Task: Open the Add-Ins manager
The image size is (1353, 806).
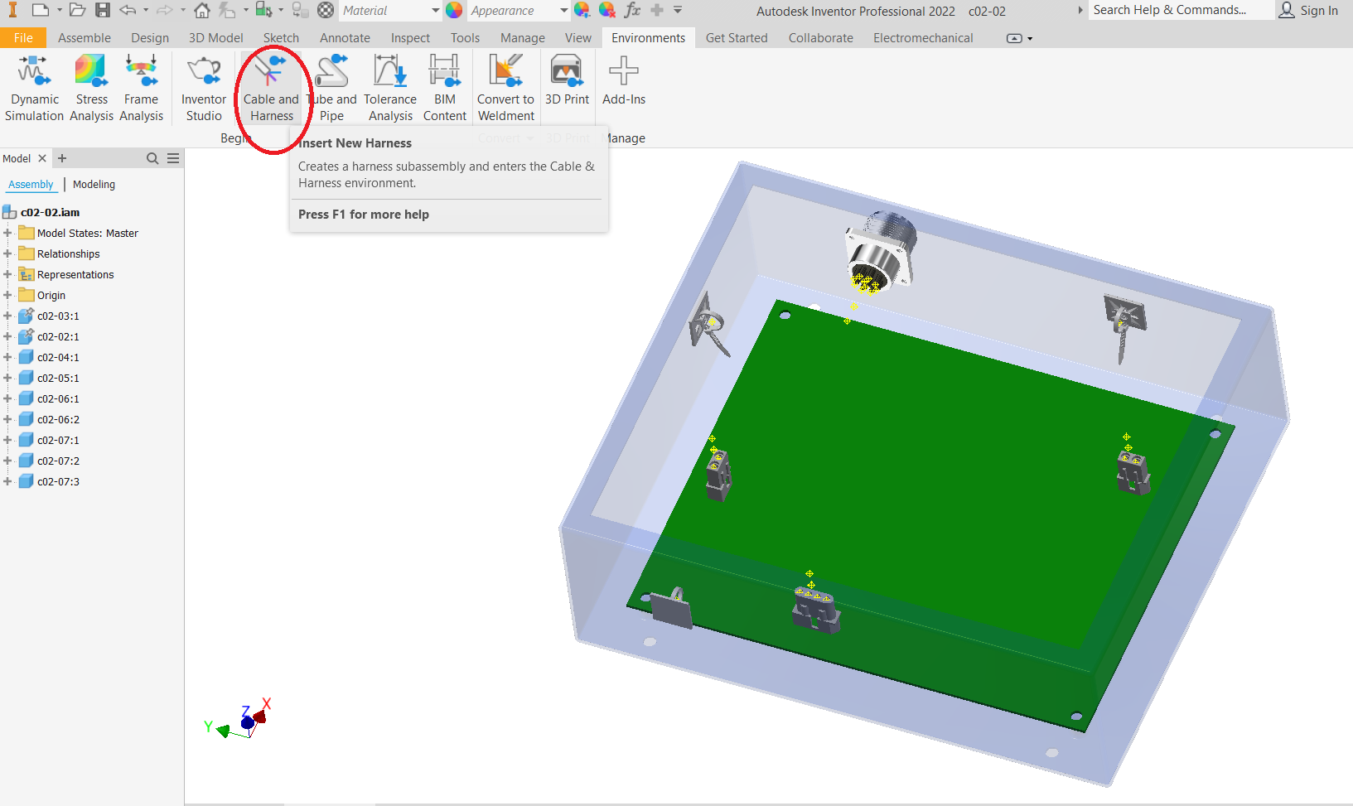Action: 624,80
